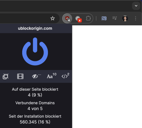The height and width of the screenshot is (128, 142).
Task: Open Chrome three-dot menu
Action: 136,18
